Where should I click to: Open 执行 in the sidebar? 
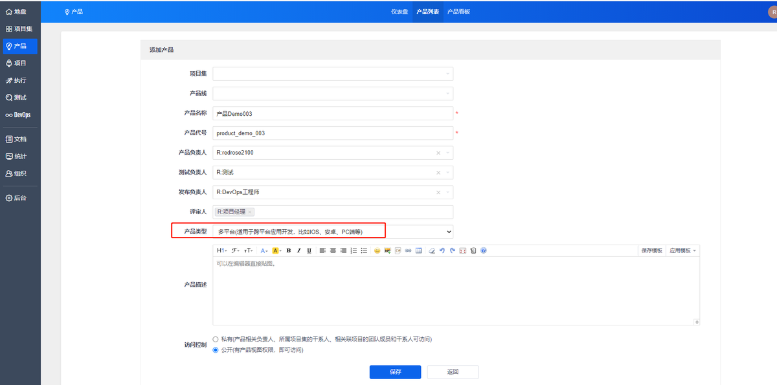[20, 80]
